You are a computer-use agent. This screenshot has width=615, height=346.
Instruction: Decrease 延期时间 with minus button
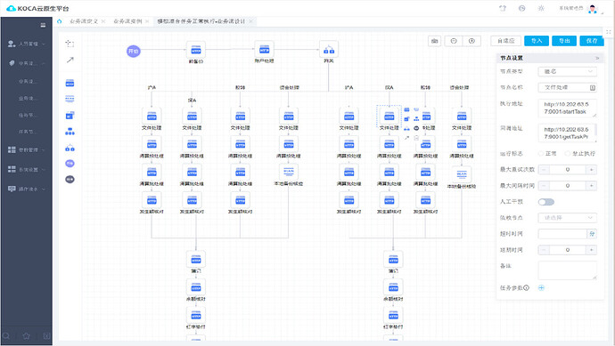[x=544, y=250]
